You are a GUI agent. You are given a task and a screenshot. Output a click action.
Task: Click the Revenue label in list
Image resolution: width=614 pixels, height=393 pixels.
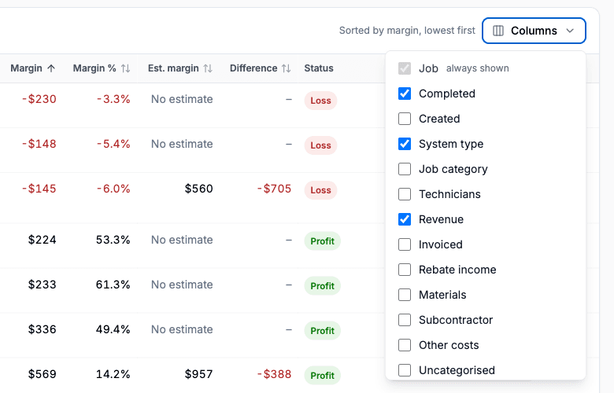coord(441,219)
